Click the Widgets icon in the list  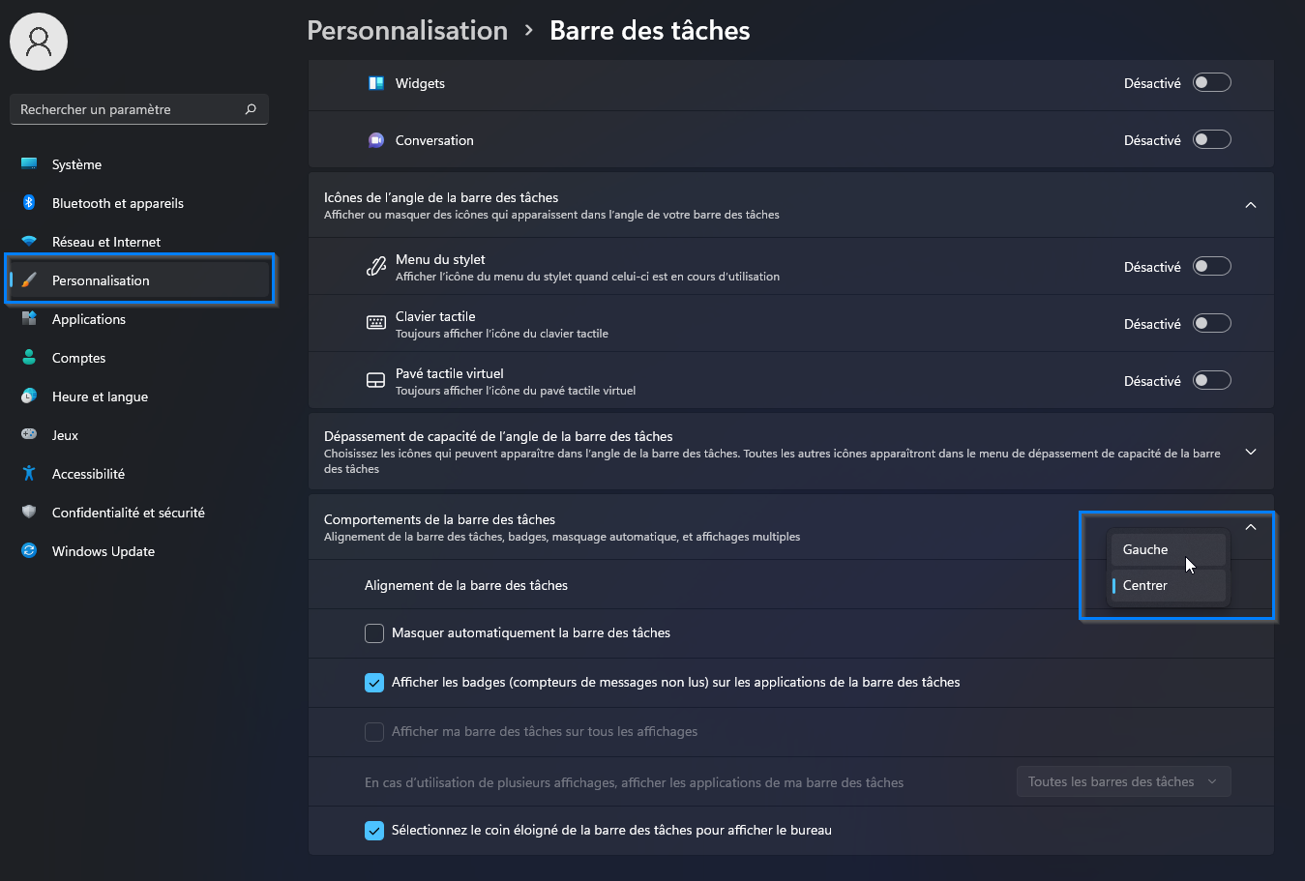click(x=376, y=83)
